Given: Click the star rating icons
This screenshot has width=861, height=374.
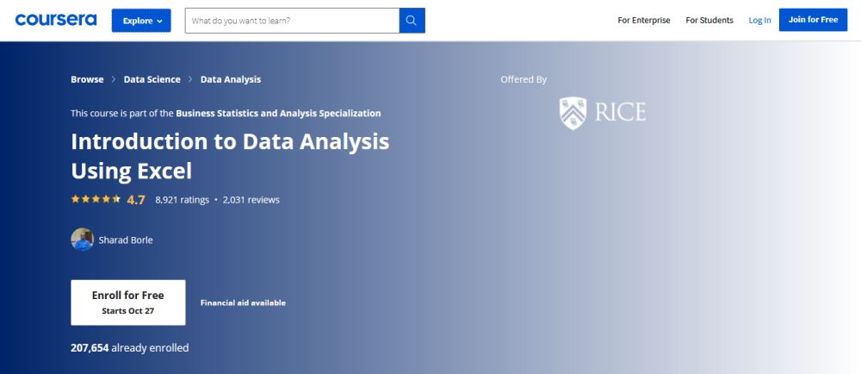Looking at the screenshot, I should click(x=96, y=199).
